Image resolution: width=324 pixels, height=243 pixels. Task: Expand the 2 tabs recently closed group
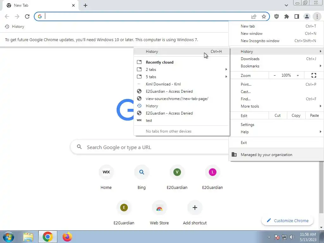(x=182, y=69)
